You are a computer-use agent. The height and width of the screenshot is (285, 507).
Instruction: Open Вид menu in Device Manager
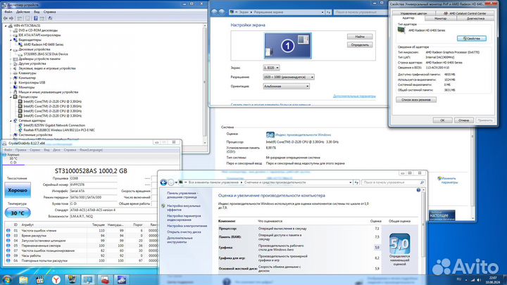click(37, 12)
